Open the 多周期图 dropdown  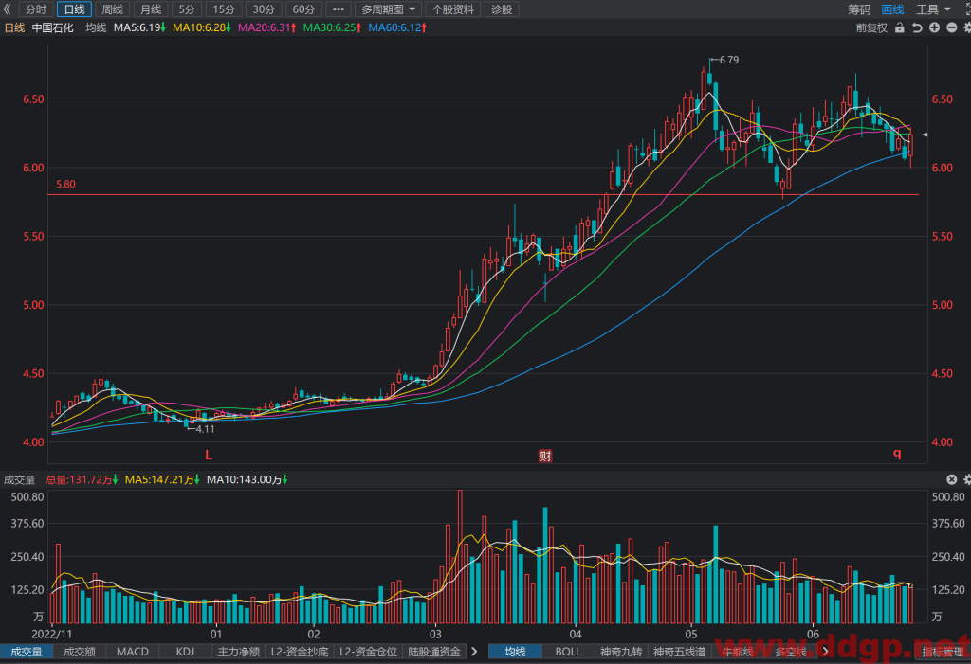(388, 9)
